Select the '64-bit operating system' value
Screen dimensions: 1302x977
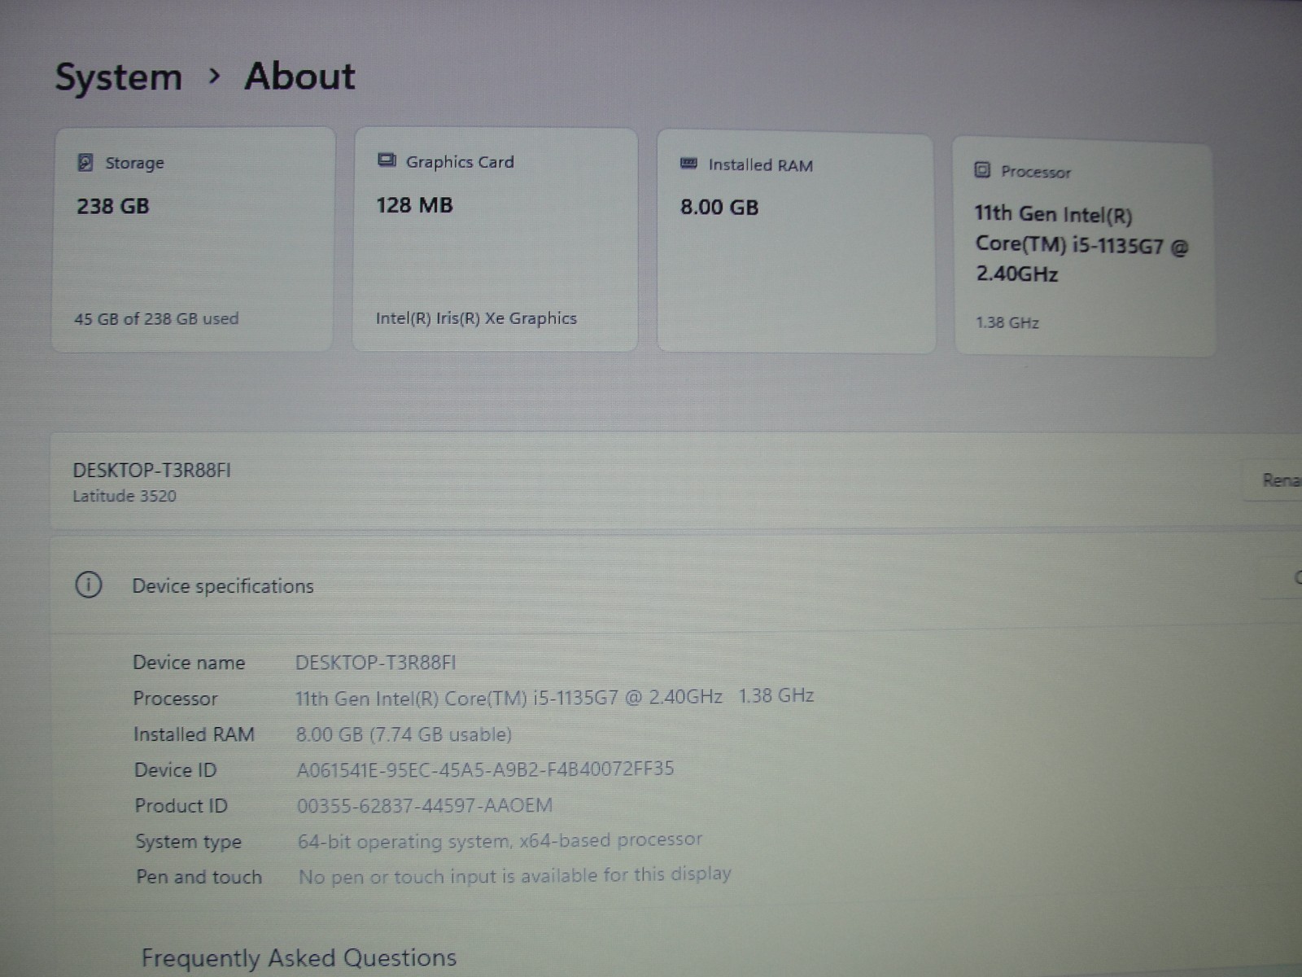(x=500, y=840)
